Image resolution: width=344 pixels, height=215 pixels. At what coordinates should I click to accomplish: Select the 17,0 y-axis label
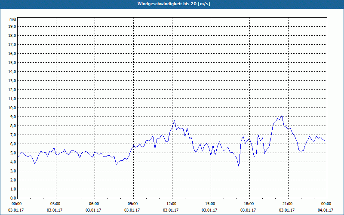[12, 45]
